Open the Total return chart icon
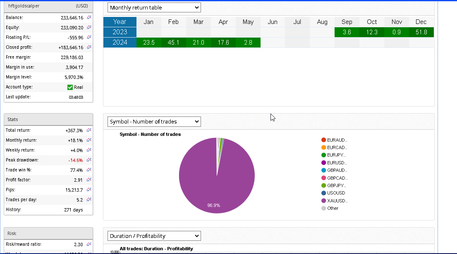This screenshot has width=457, height=254. pos(89,131)
